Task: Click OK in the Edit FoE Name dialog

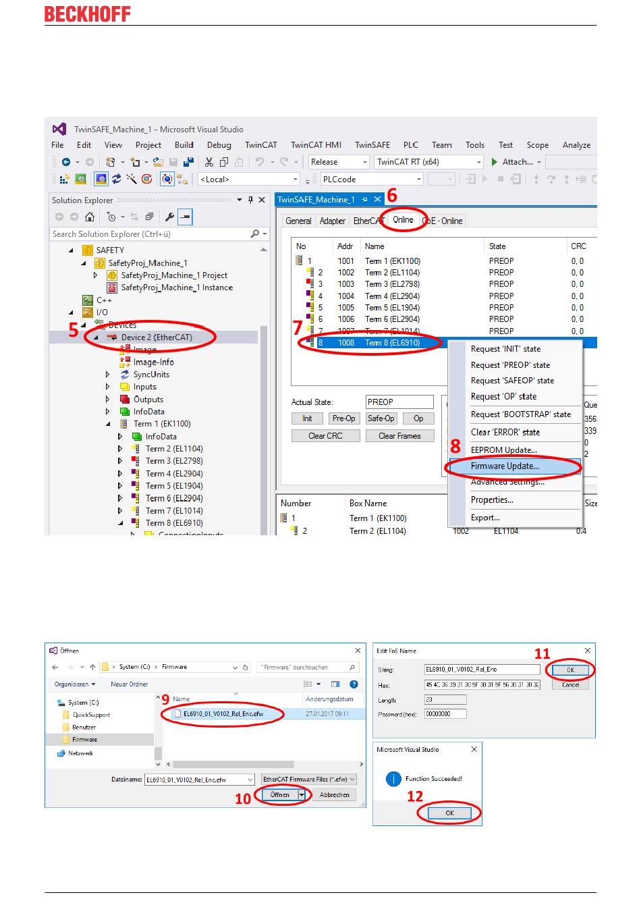Action: (x=571, y=670)
